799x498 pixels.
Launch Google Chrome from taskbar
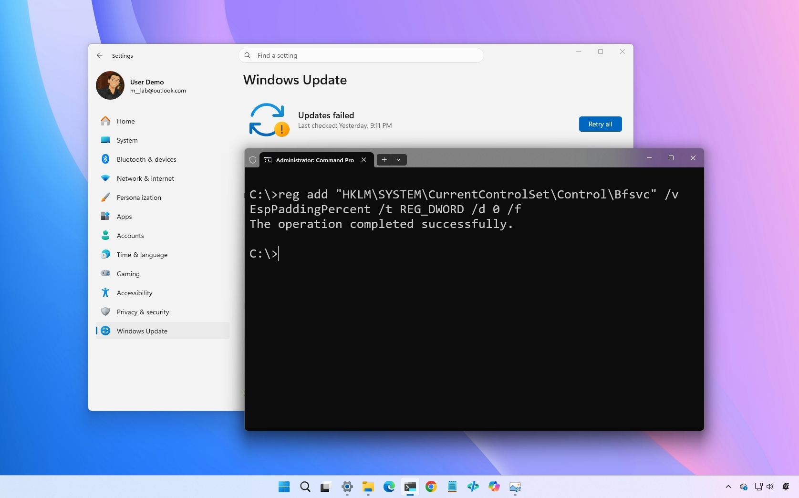(431, 487)
